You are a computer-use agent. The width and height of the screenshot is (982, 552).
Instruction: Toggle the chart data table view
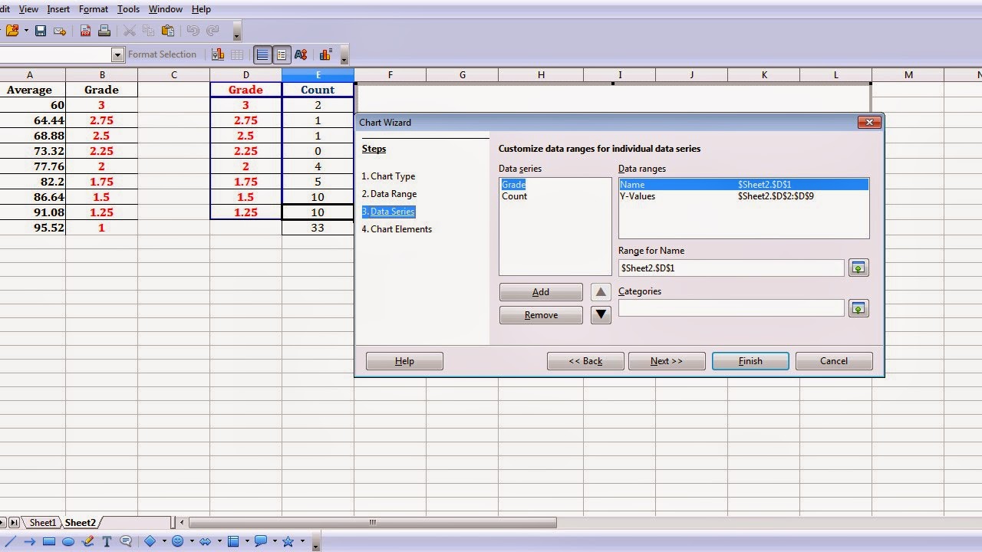(x=239, y=54)
